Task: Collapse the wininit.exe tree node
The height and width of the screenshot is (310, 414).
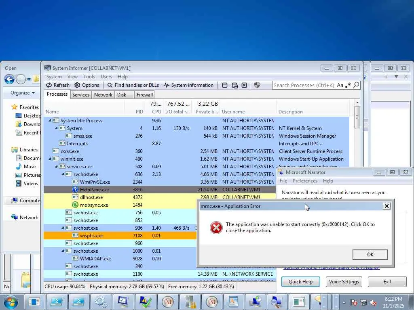Action: tap(50, 159)
